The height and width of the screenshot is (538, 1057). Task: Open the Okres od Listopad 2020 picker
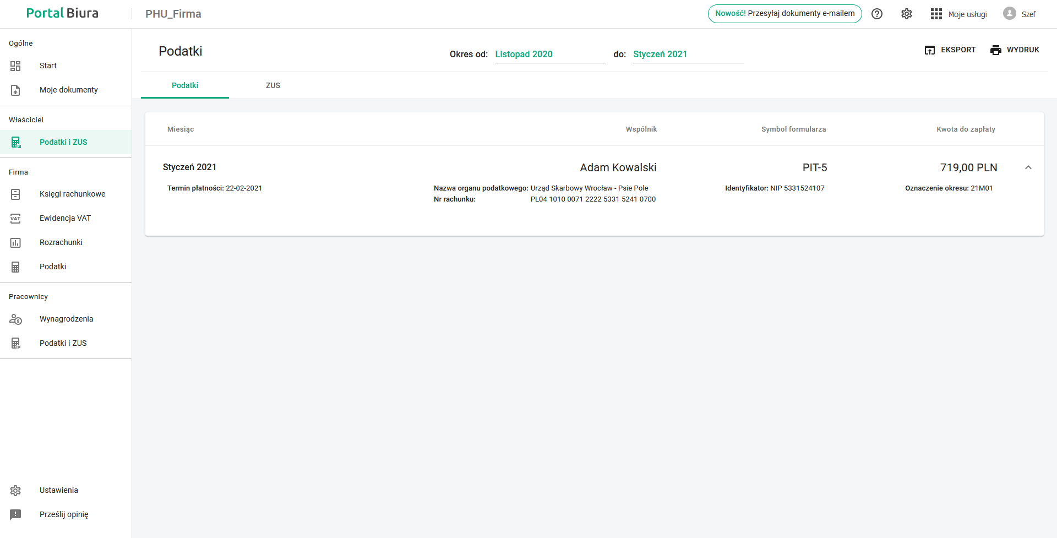tap(550, 54)
